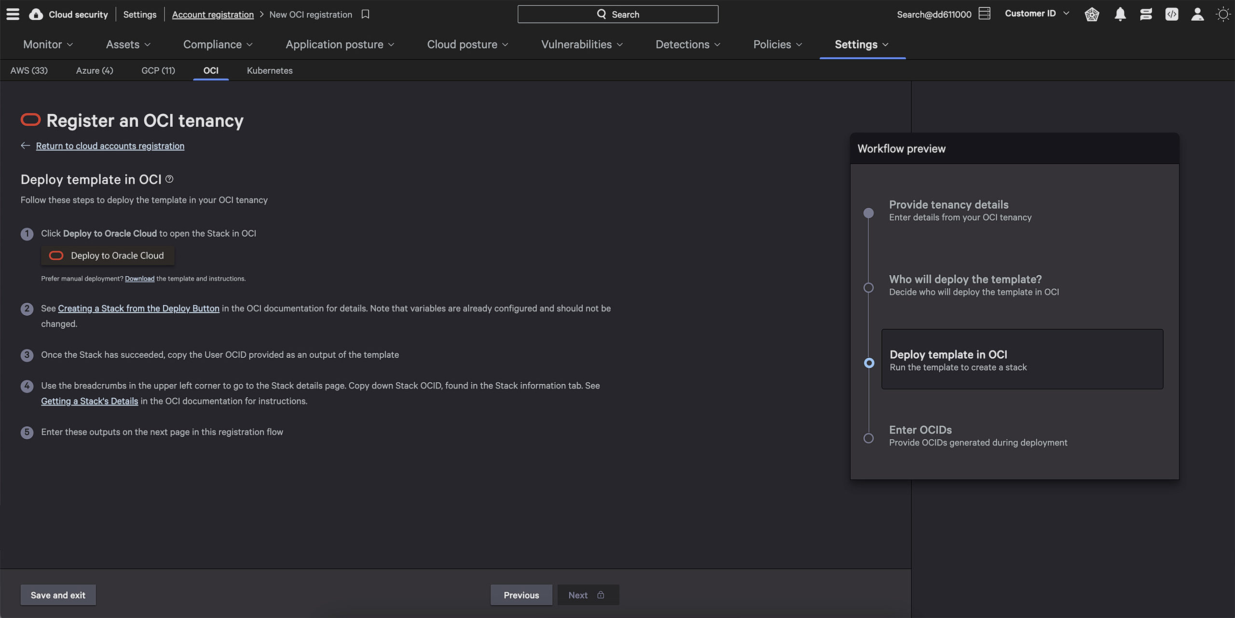The height and width of the screenshot is (618, 1235).
Task: Open notifications bell icon
Action: pos(1120,14)
